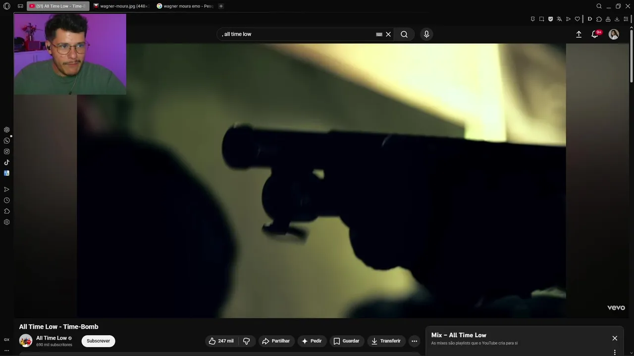Click the Subscrever button
Viewport: 634px width, 356px height.
pyautogui.click(x=98, y=341)
